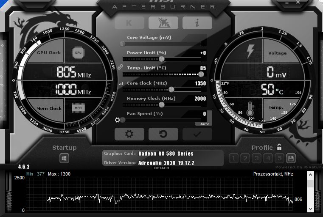Open settings via the gear button
Viewport: 323px width, 217px height.
click(x=129, y=134)
